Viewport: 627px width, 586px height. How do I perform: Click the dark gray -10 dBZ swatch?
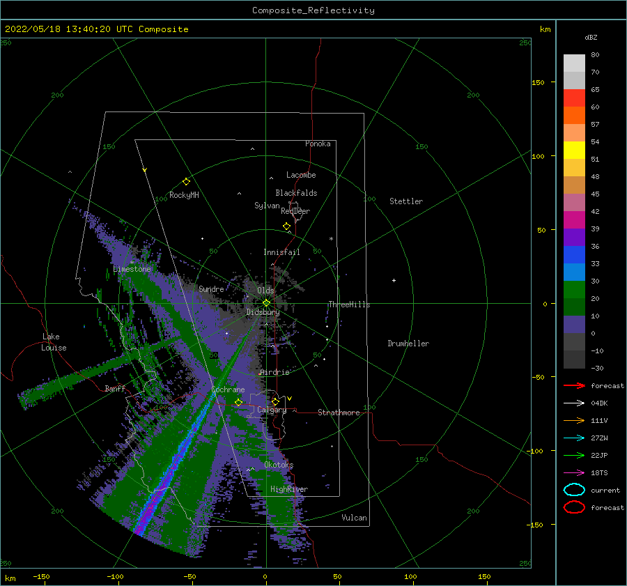574,360
